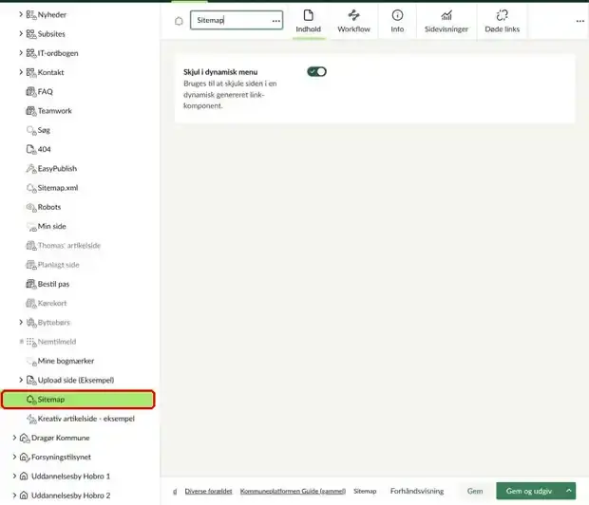589x505 pixels.
Task: Open the Gem og udgiv arrow menu
Action: (569, 491)
